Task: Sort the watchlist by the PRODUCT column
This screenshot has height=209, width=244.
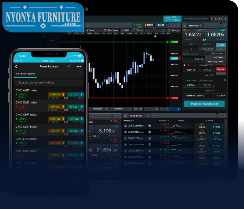Action: click(129, 121)
